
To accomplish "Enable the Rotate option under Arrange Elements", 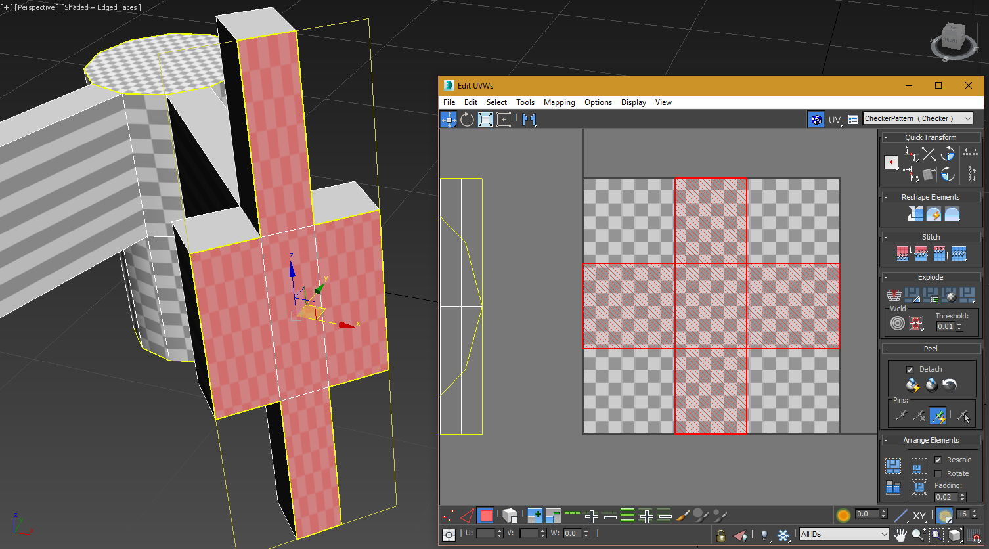I will point(938,473).
